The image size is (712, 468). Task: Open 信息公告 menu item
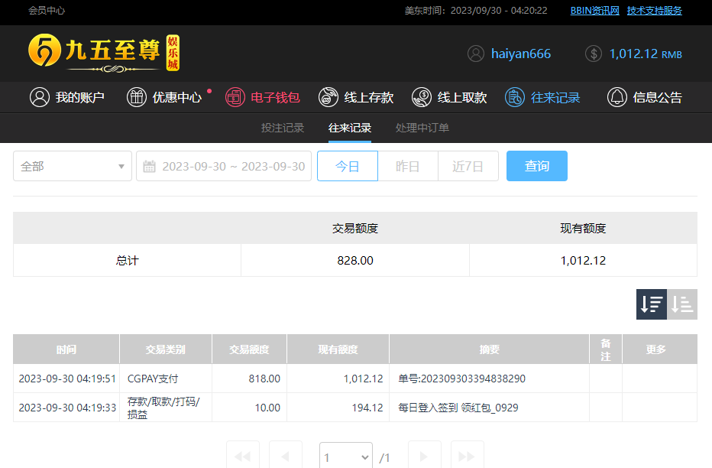[645, 97]
